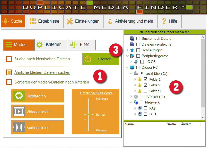Screen dimensions: 207x148
Task: Click the Videodateien film play icon
Action: [19, 112]
